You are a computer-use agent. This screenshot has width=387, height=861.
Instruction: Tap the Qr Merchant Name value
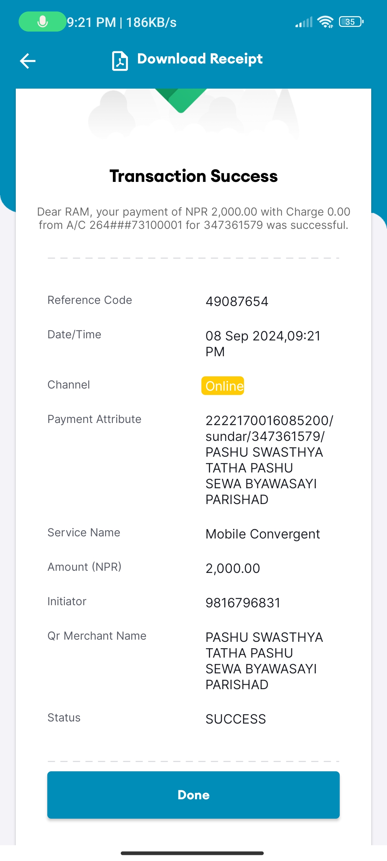pyautogui.click(x=264, y=661)
